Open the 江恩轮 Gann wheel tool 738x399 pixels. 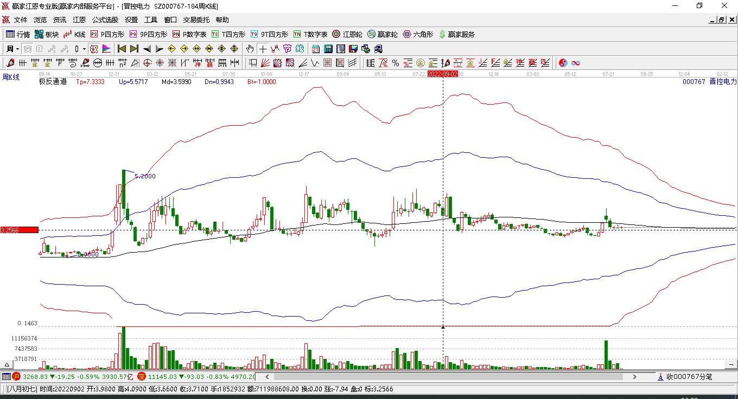coord(347,34)
